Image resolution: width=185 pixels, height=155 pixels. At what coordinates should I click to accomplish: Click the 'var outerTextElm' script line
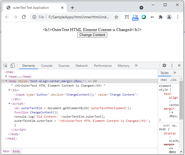[73, 108]
